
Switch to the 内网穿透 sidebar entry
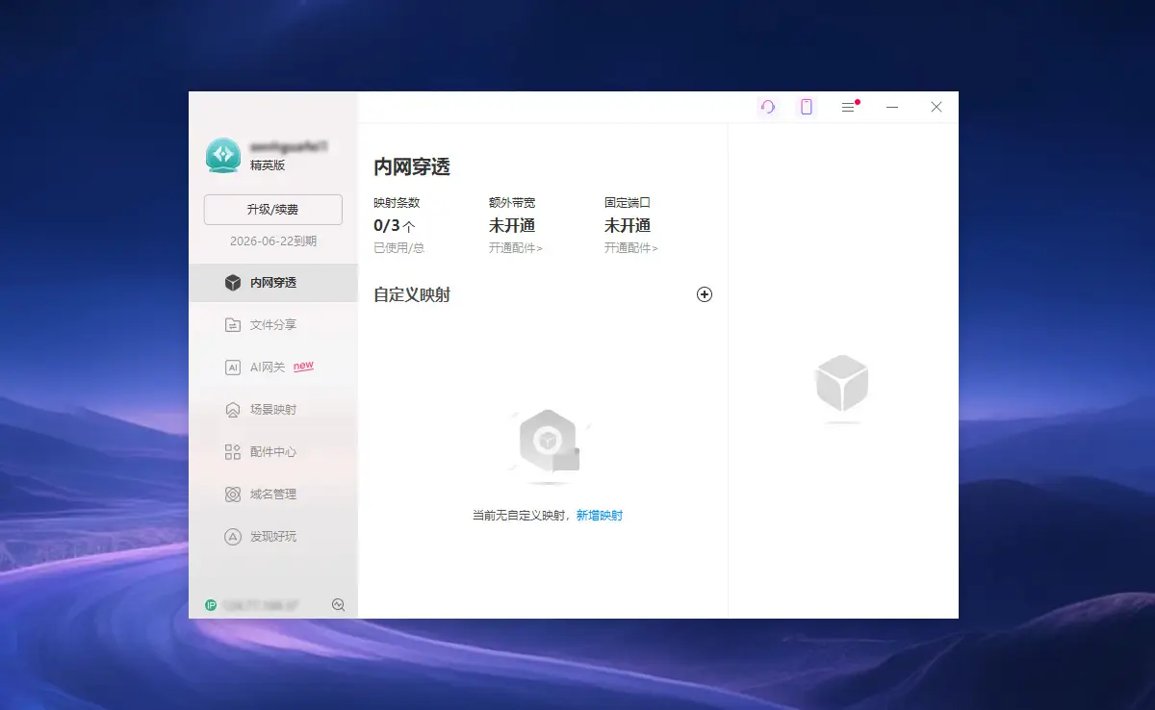click(272, 282)
